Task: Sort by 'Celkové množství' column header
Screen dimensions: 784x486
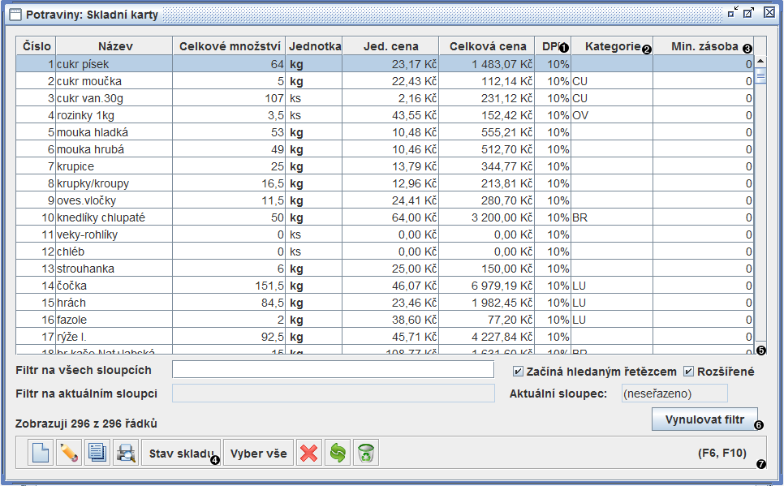Action: tap(230, 46)
